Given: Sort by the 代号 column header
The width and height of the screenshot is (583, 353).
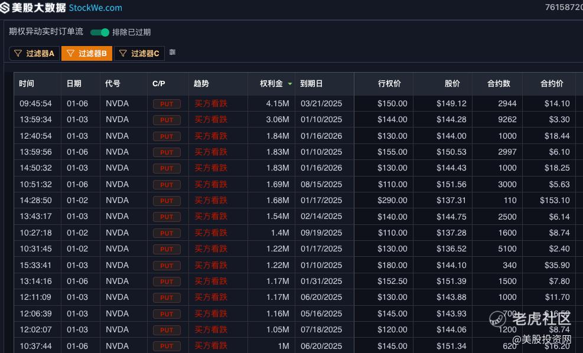Looking at the screenshot, I should tap(113, 84).
